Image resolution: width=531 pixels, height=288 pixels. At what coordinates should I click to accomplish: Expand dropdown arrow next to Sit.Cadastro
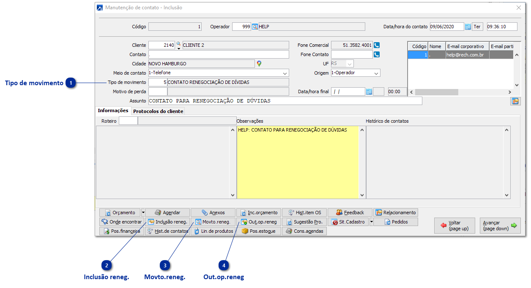pyautogui.click(x=371, y=222)
